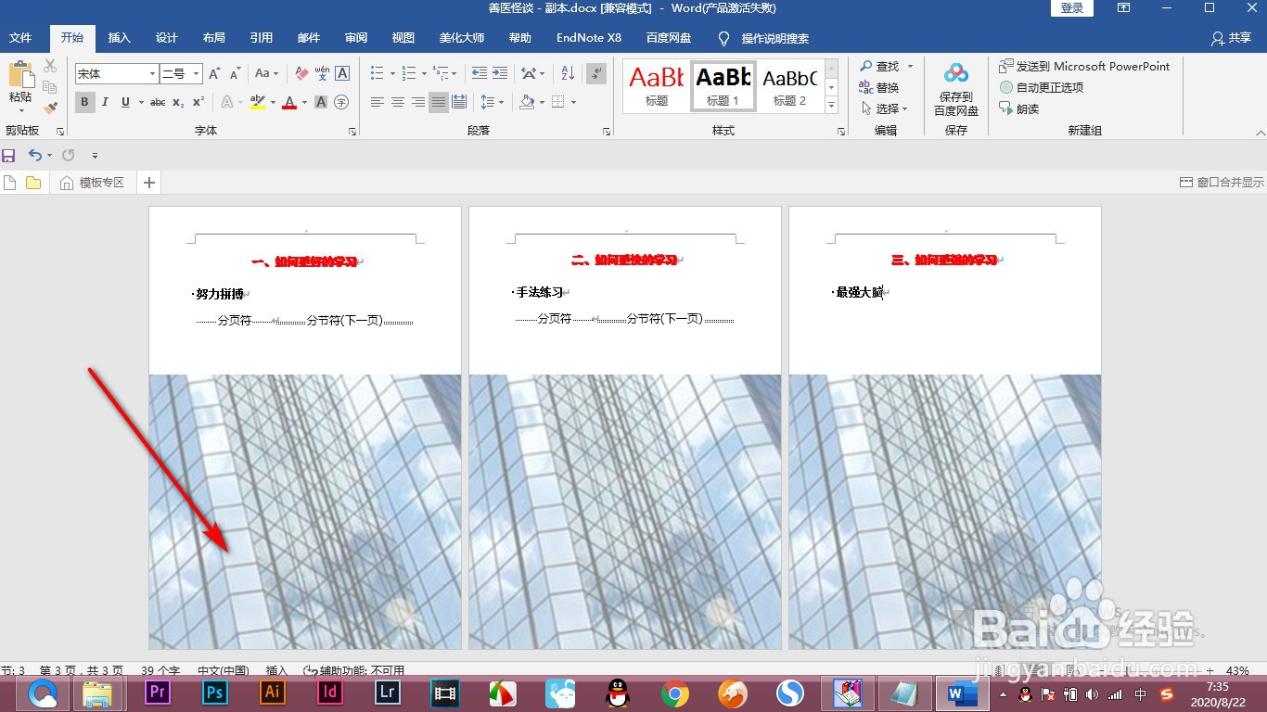Toggle subscript formatting
The image size is (1267, 712).
pyautogui.click(x=177, y=102)
